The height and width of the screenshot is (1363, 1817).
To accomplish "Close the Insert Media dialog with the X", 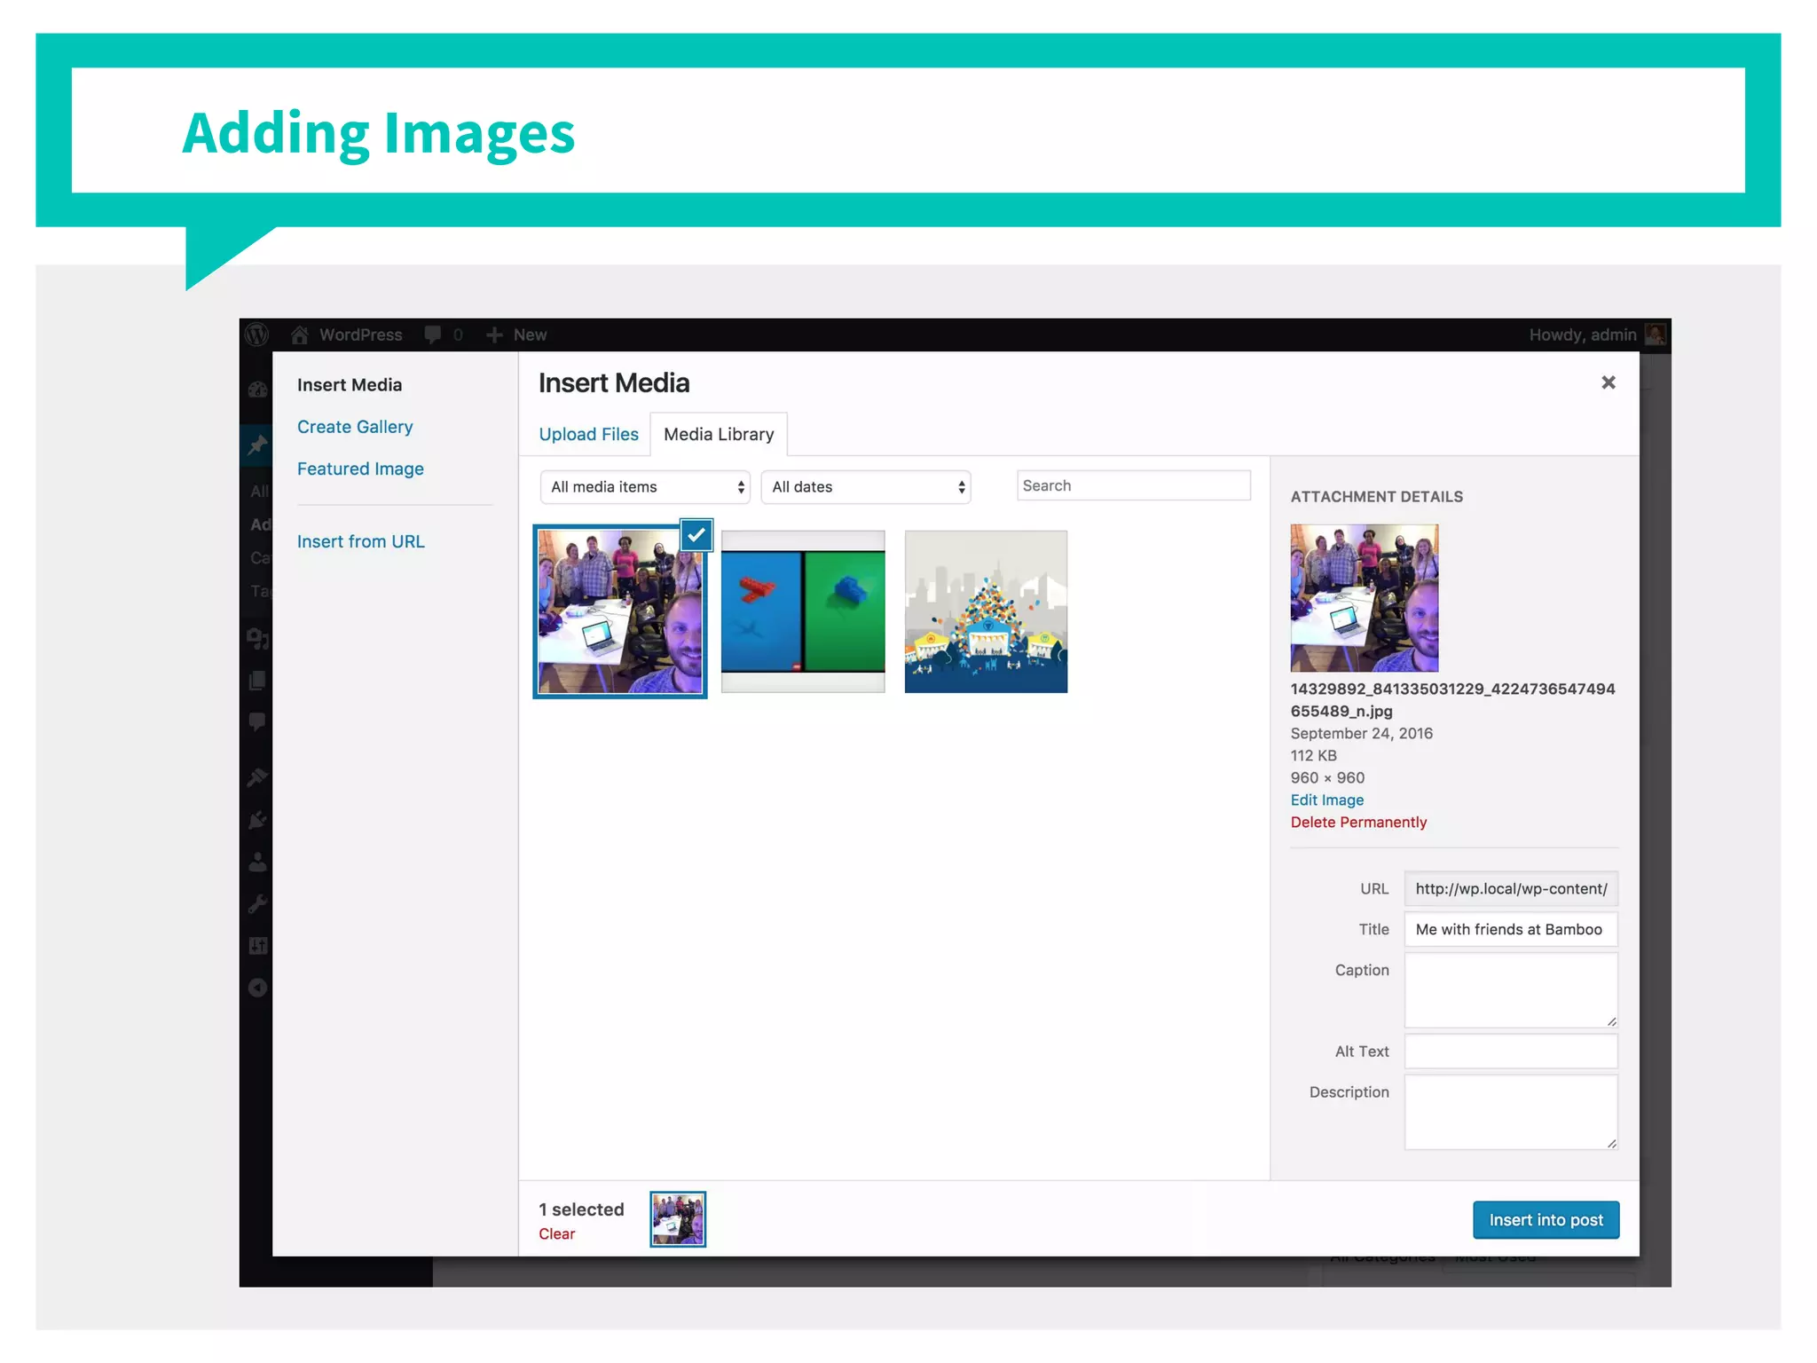I will pos(1608,382).
